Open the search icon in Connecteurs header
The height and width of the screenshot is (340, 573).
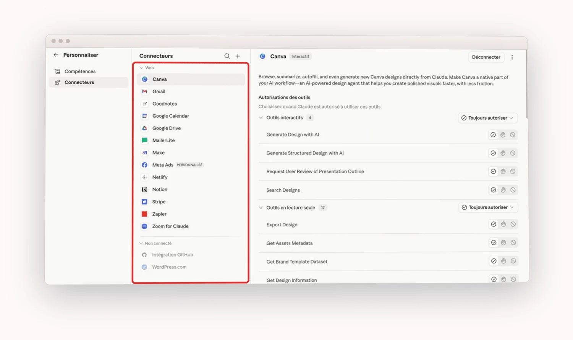click(227, 56)
